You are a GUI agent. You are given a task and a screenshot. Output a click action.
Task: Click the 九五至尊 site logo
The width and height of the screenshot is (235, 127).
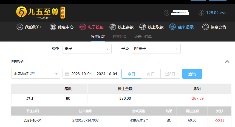41,13
